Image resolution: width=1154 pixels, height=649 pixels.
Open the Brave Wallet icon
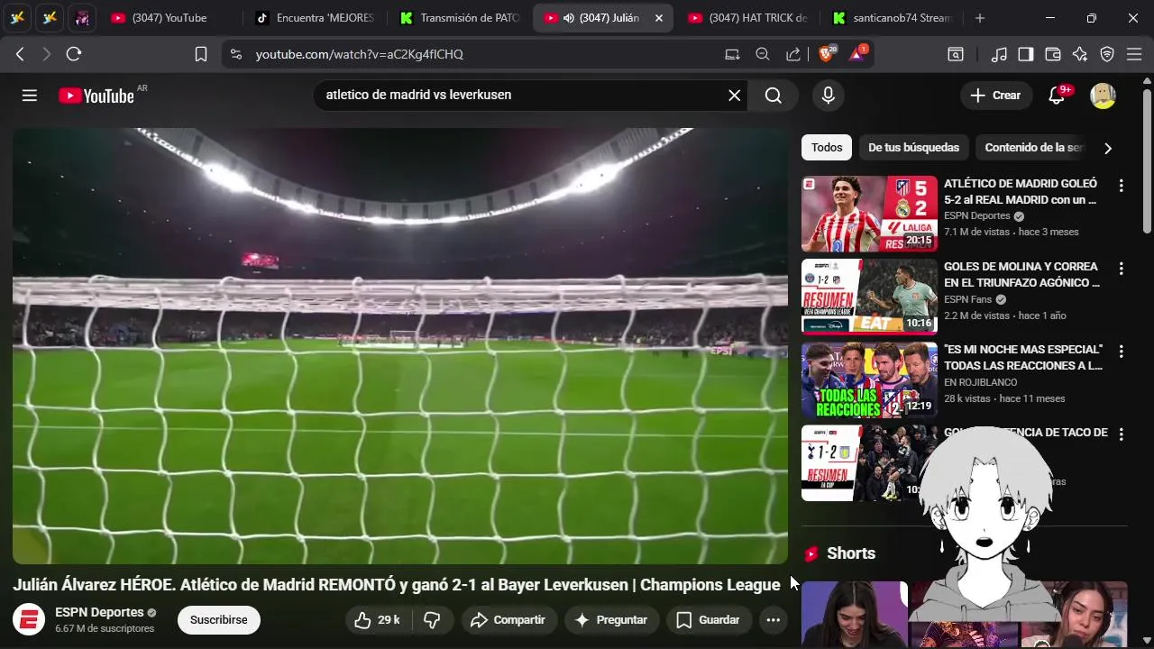click(1053, 54)
